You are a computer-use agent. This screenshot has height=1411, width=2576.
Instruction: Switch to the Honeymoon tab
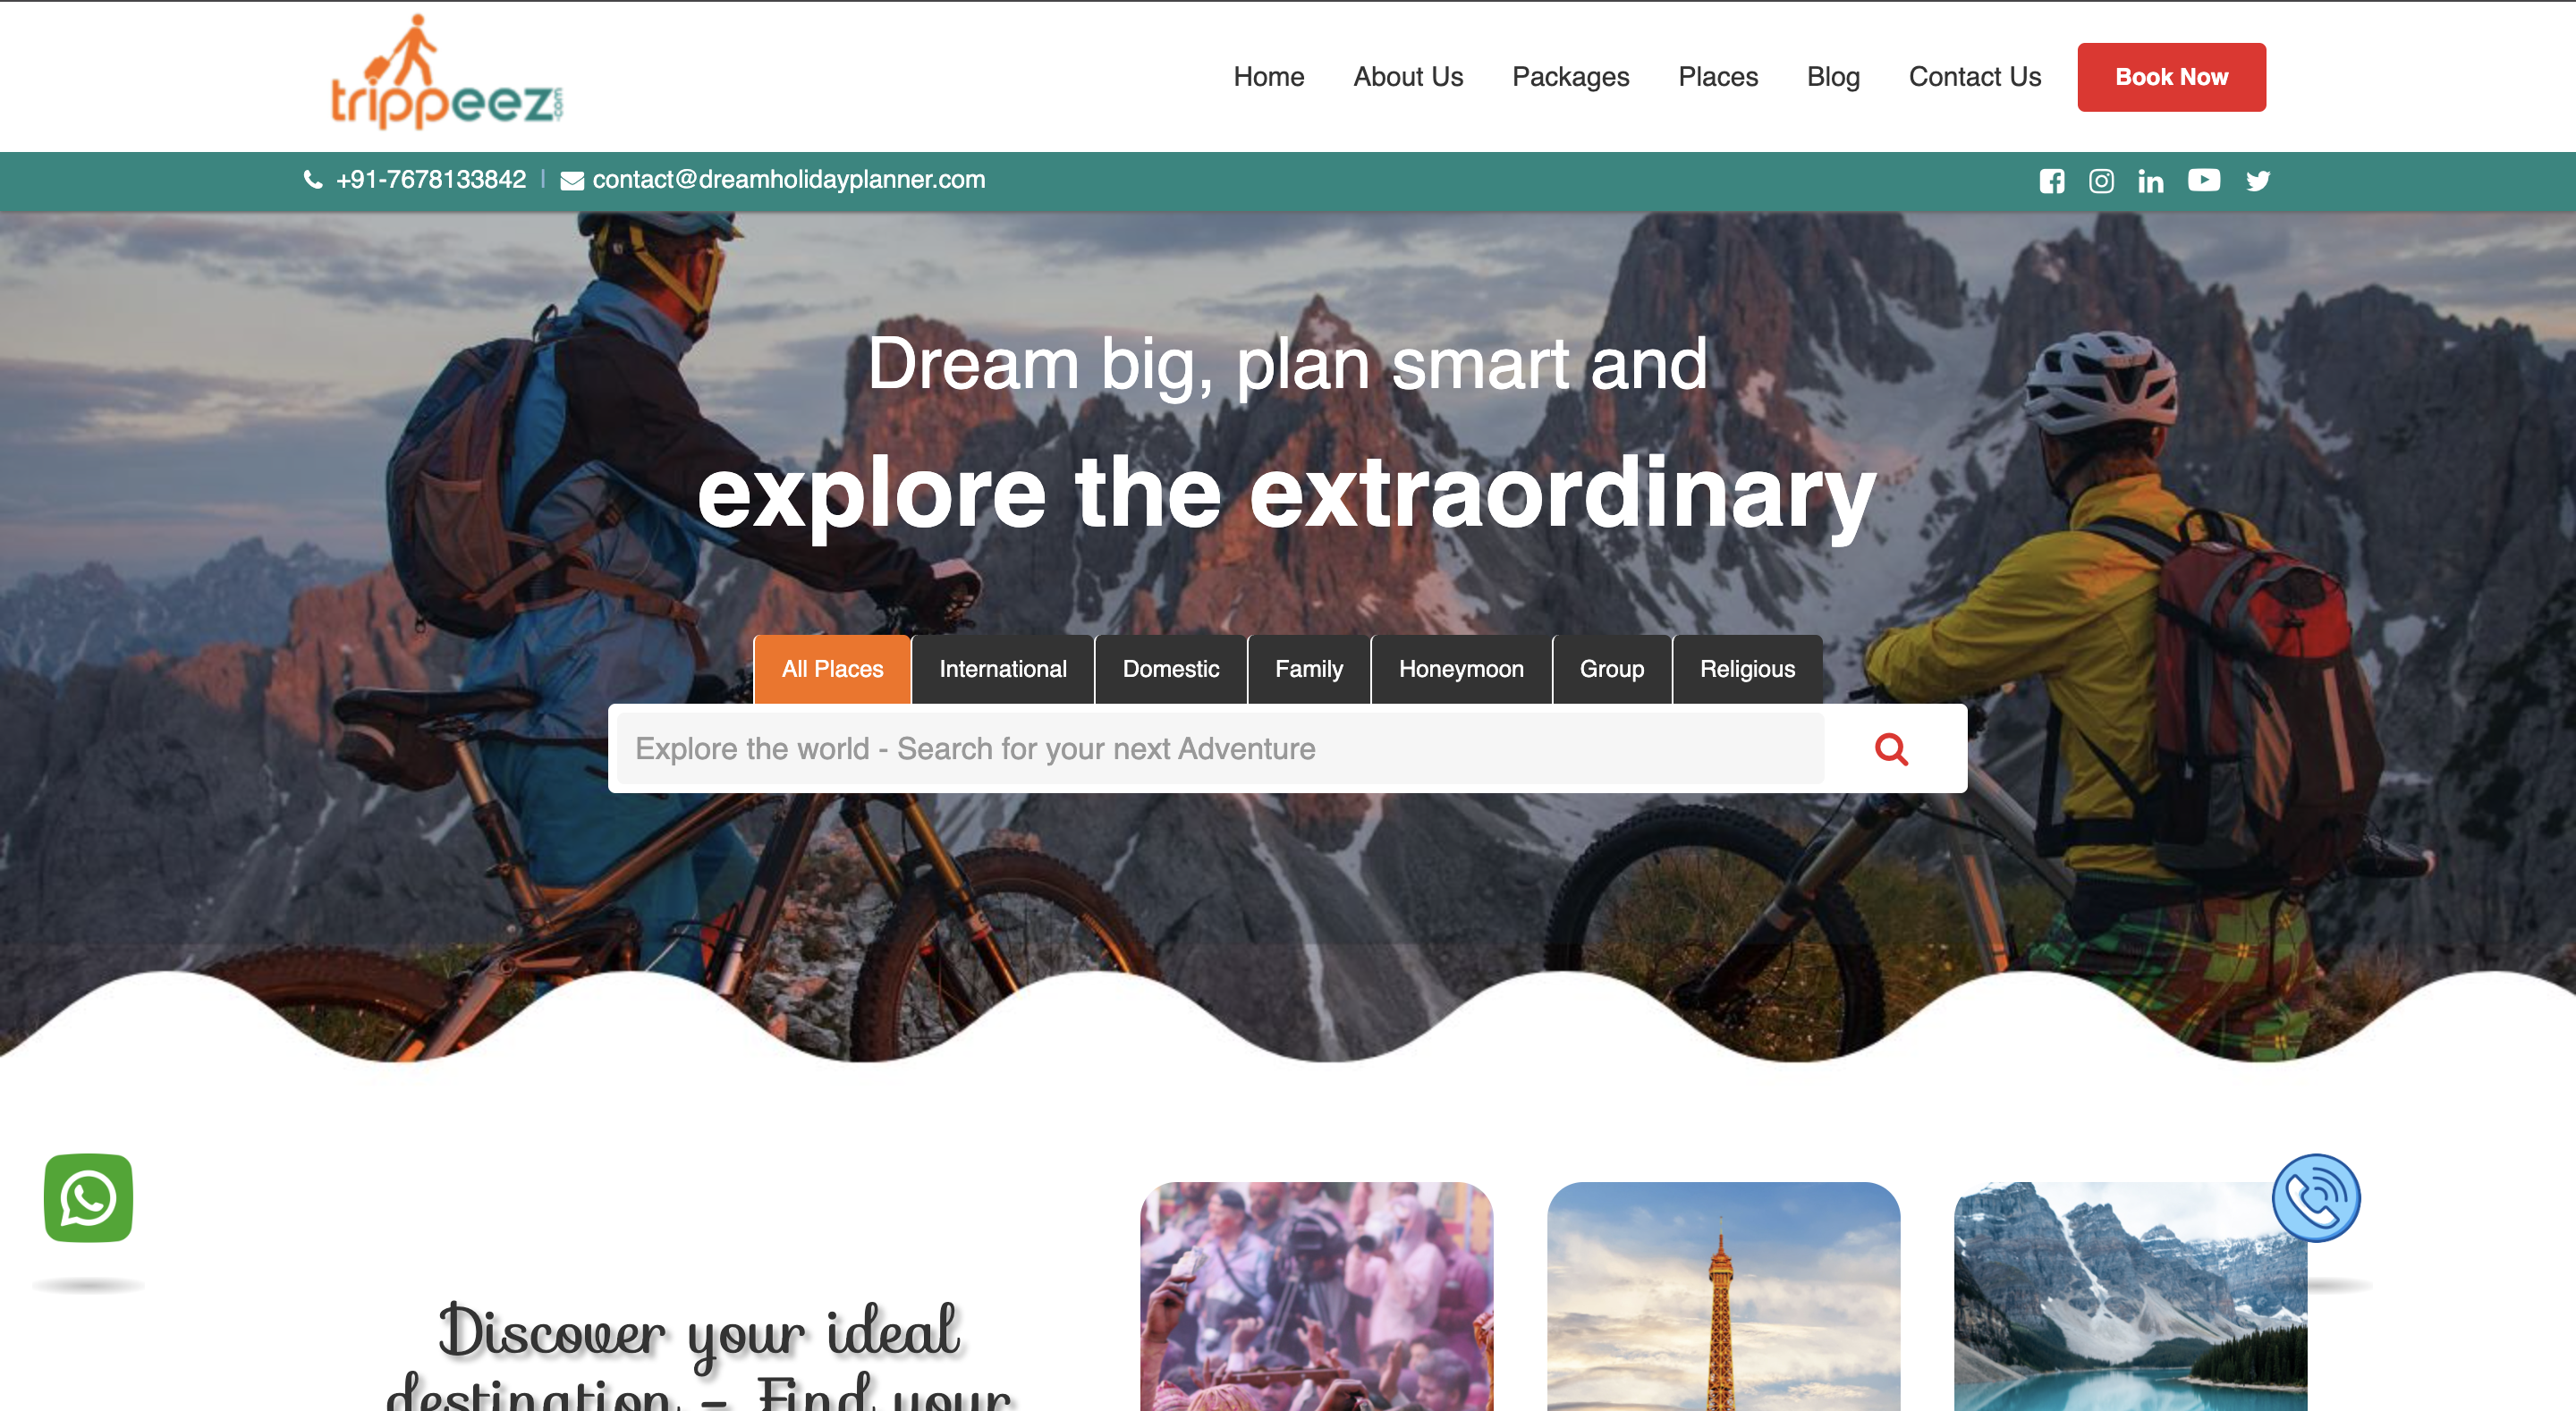[x=1461, y=669]
